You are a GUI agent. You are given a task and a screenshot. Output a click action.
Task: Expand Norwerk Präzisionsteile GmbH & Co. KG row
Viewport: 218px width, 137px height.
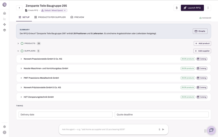tap(21, 87)
